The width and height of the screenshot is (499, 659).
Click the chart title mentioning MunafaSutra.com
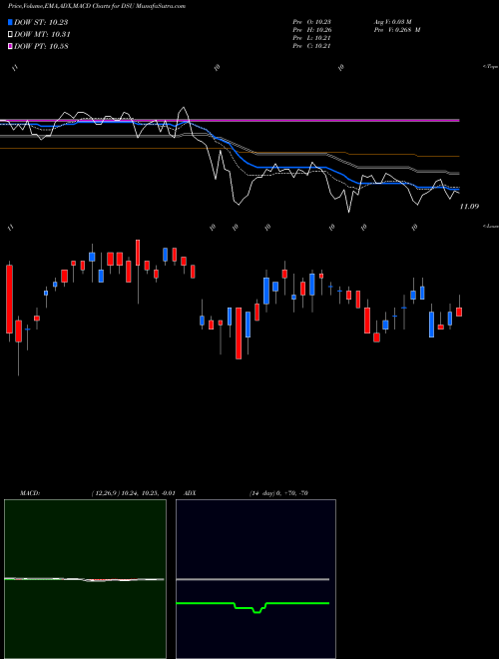97,6
